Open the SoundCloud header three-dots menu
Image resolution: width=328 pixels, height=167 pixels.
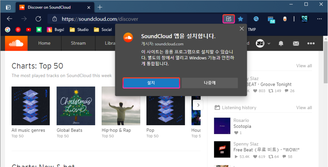pyautogui.click(x=311, y=43)
